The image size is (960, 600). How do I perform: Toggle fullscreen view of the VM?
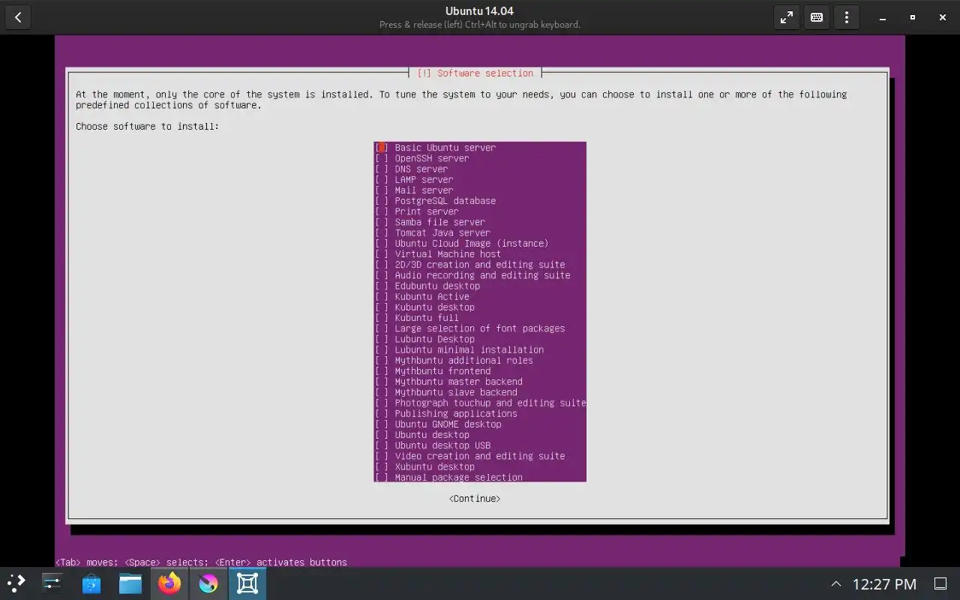pos(787,17)
